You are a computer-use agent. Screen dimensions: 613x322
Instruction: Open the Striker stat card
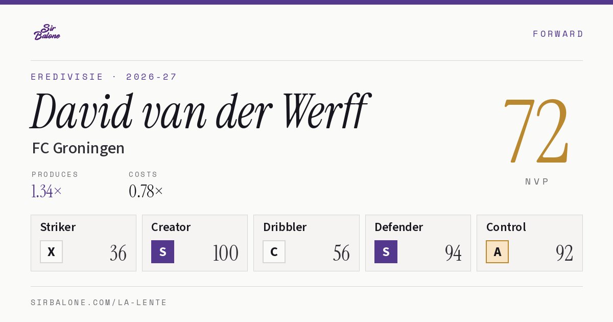click(x=84, y=243)
